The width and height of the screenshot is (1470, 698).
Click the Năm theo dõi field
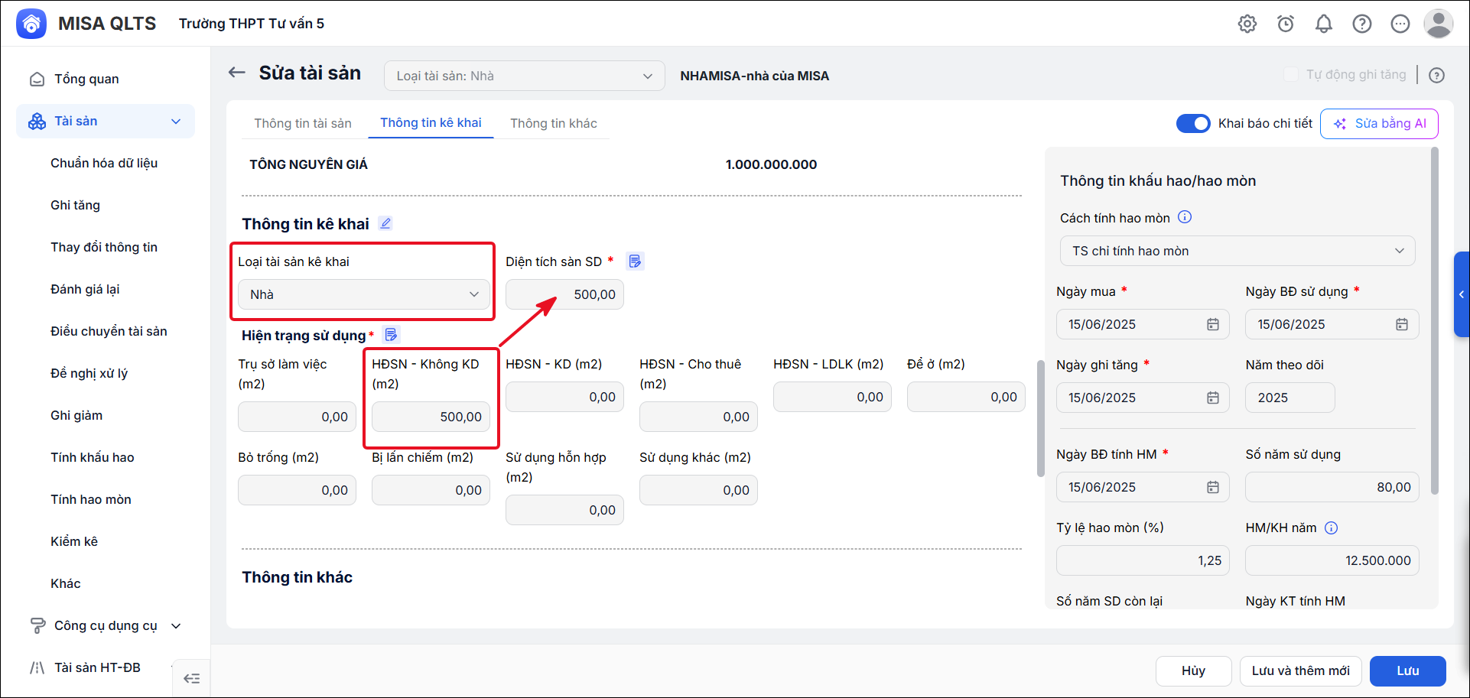(x=1290, y=398)
